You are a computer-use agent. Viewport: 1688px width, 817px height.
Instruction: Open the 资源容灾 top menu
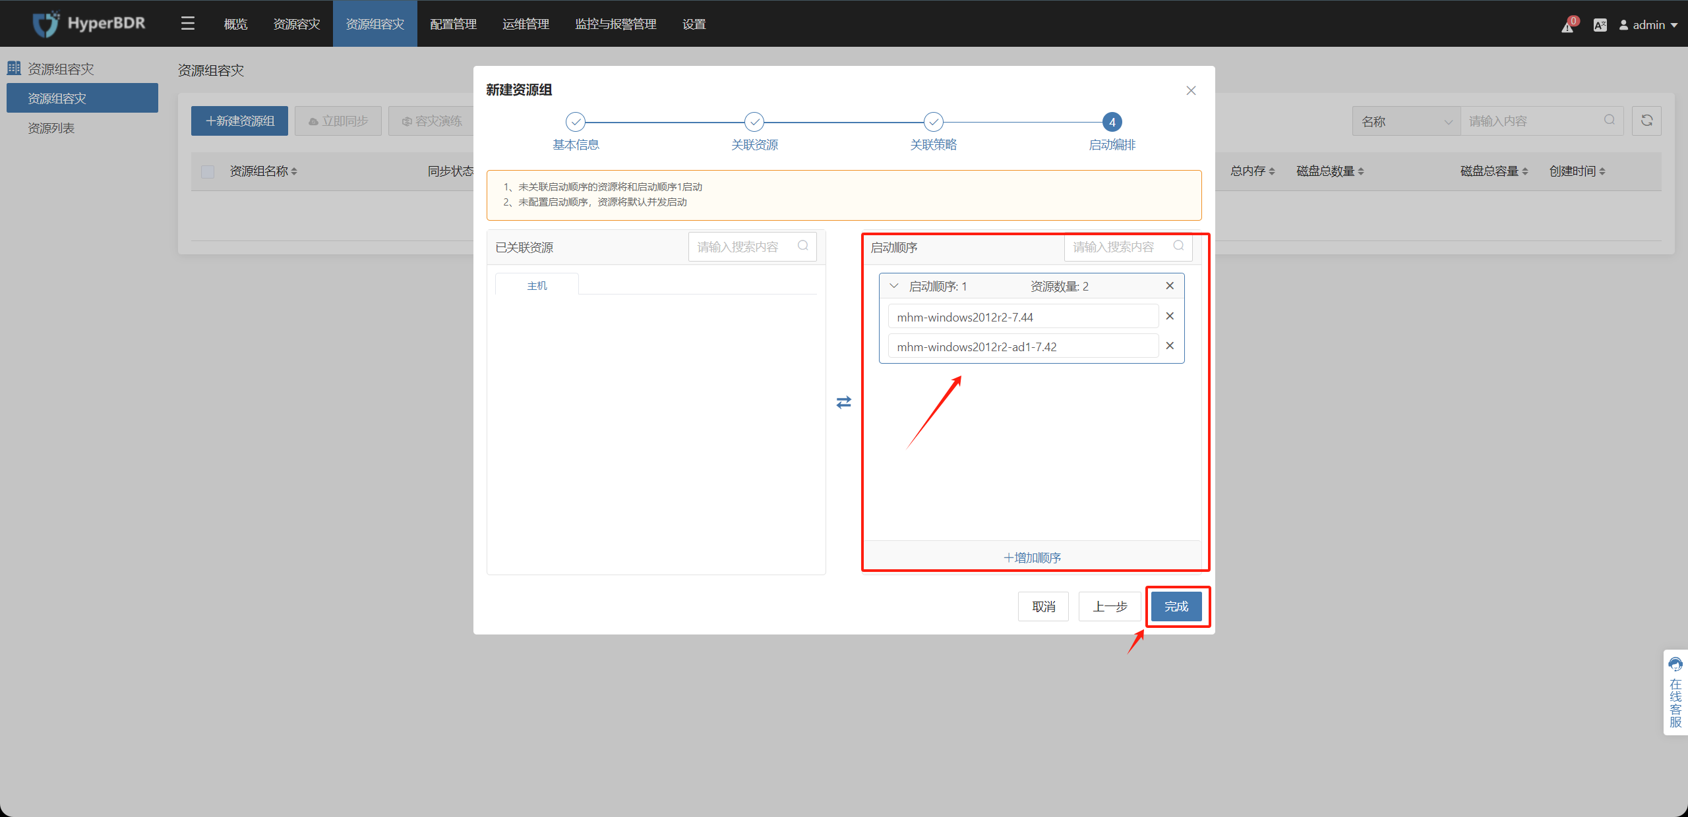click(297, 24)
